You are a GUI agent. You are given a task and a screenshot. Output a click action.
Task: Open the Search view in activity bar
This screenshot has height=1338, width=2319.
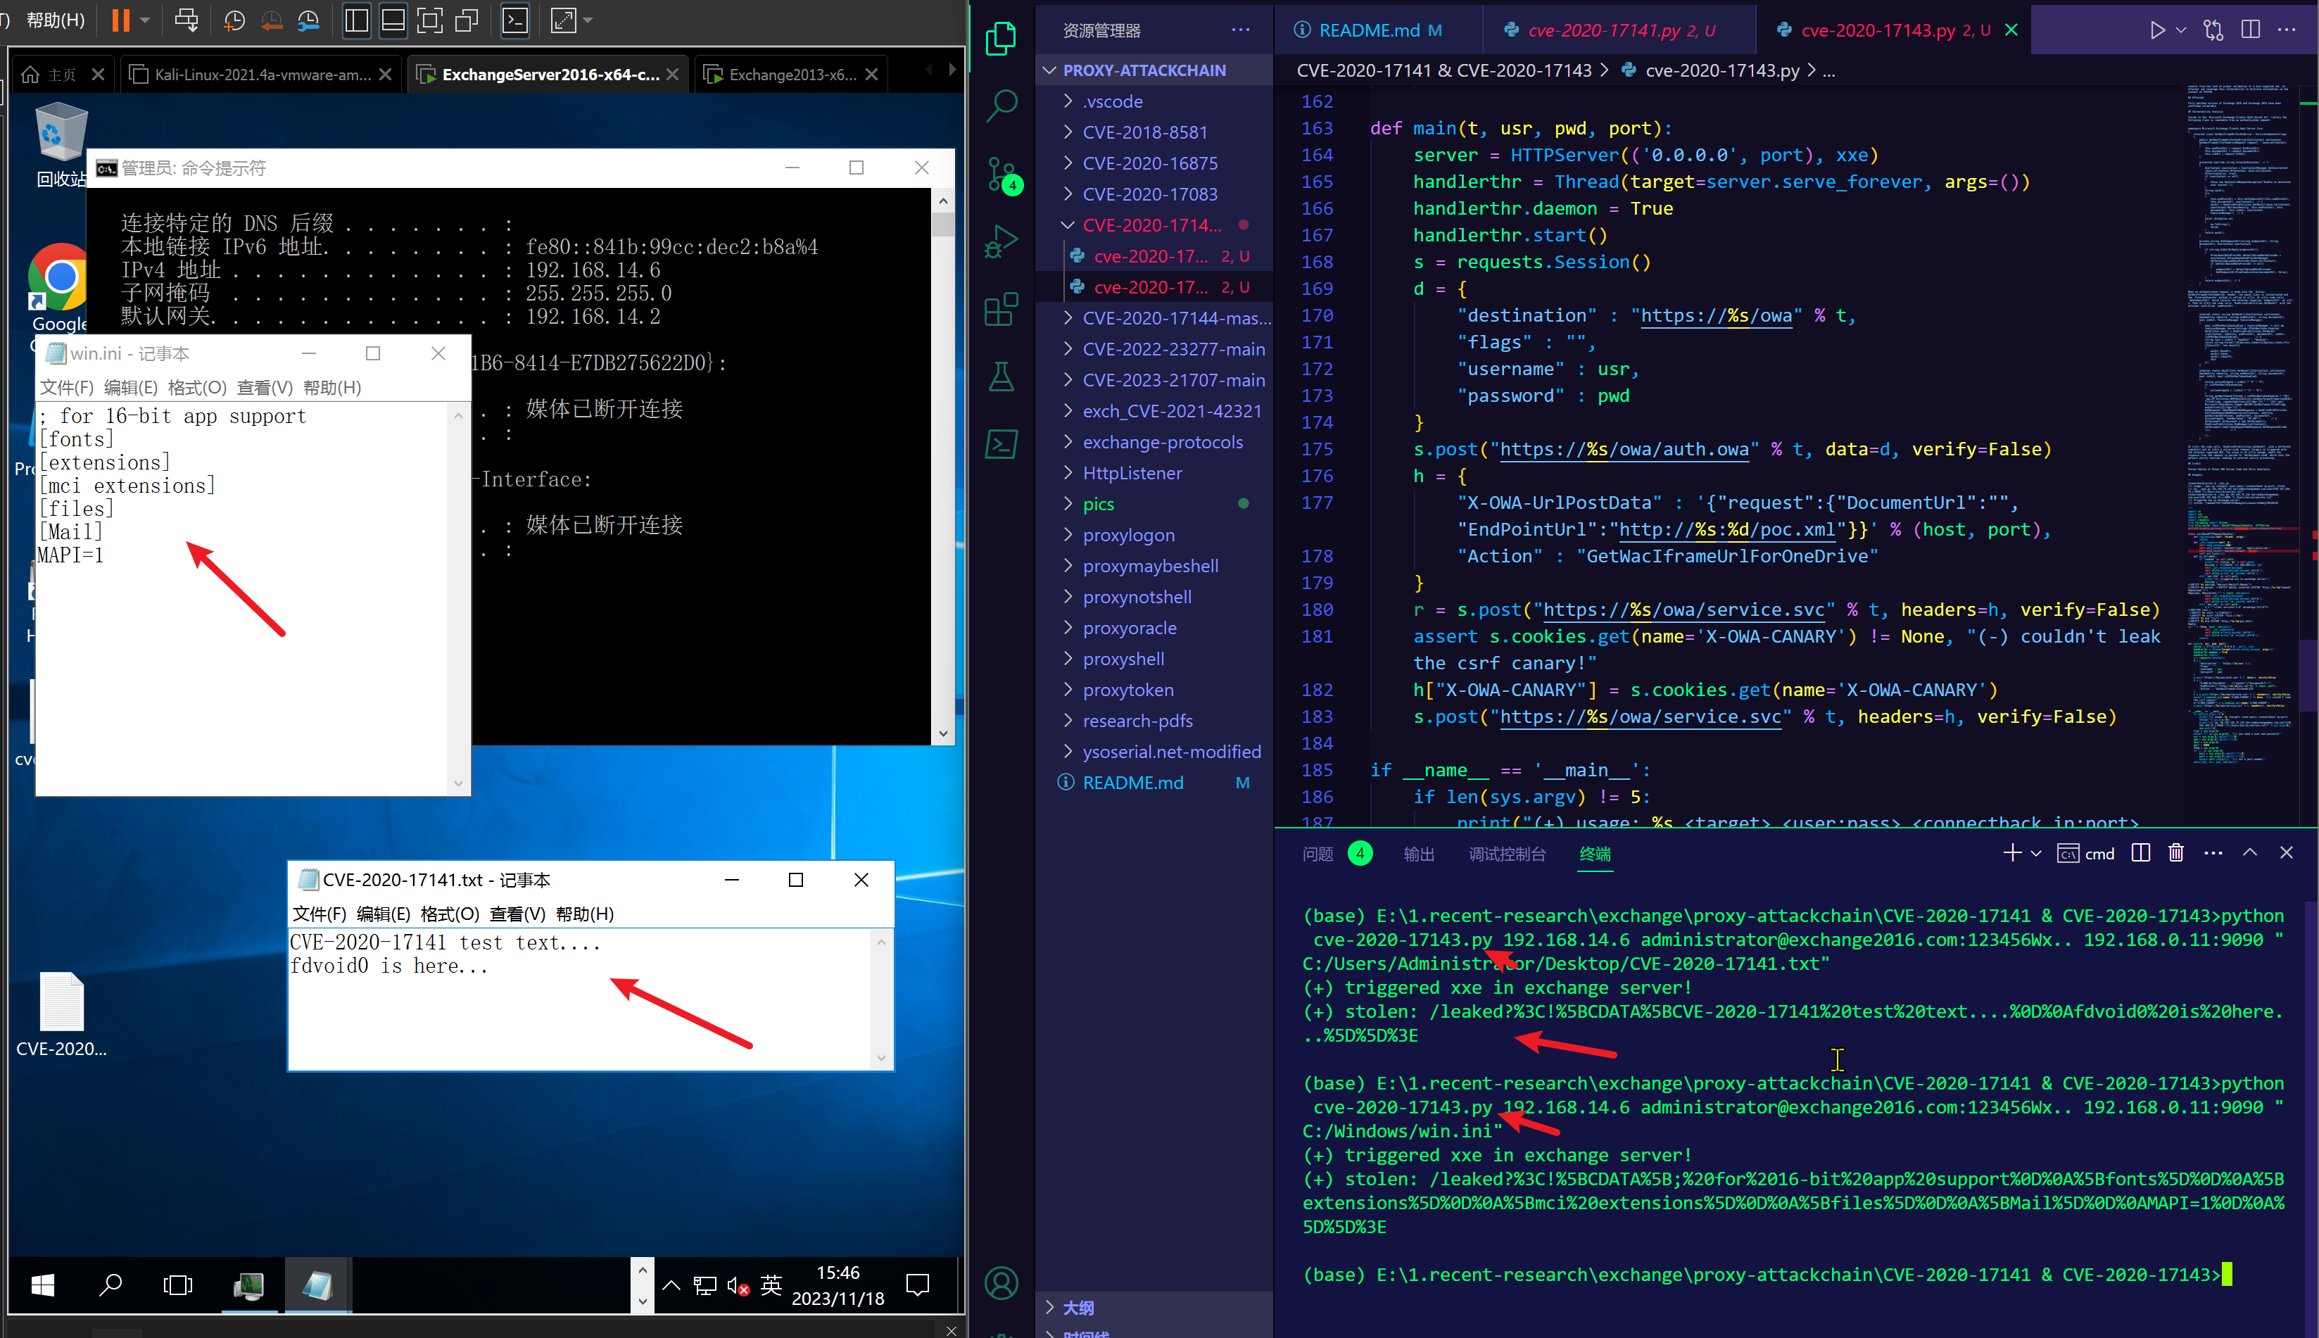1001,106
